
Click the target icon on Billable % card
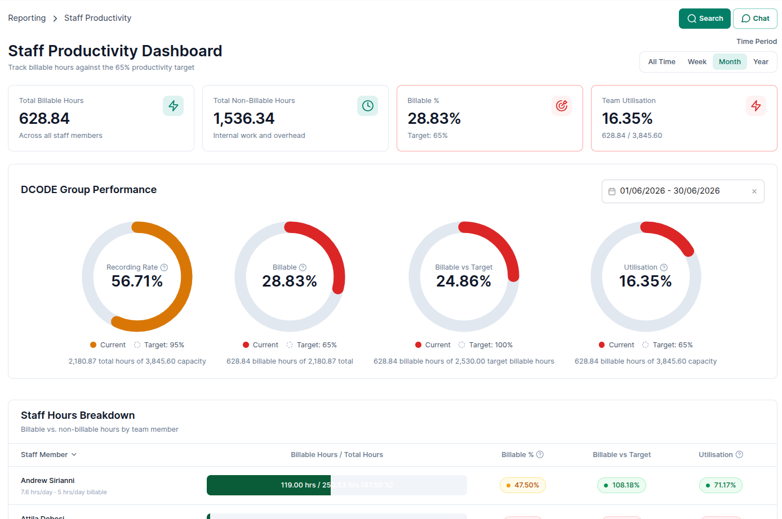(562, 106)
